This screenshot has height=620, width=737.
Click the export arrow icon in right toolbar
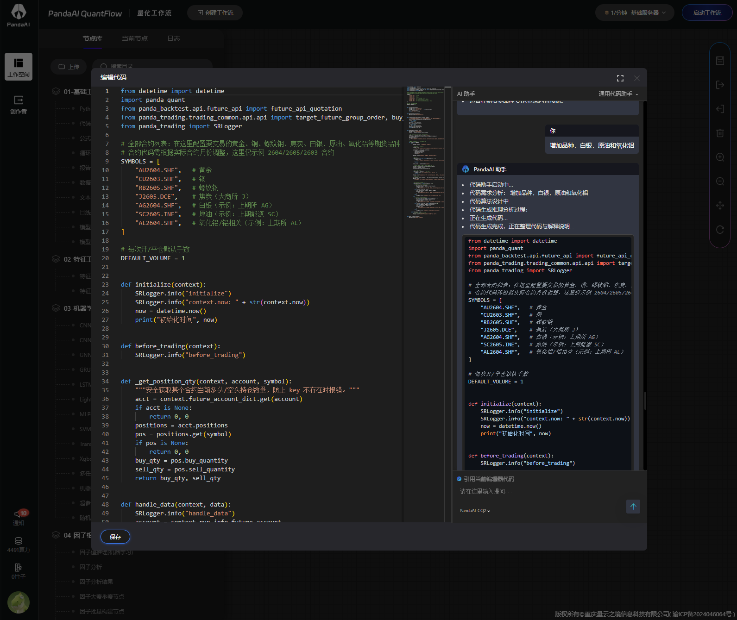720,85
